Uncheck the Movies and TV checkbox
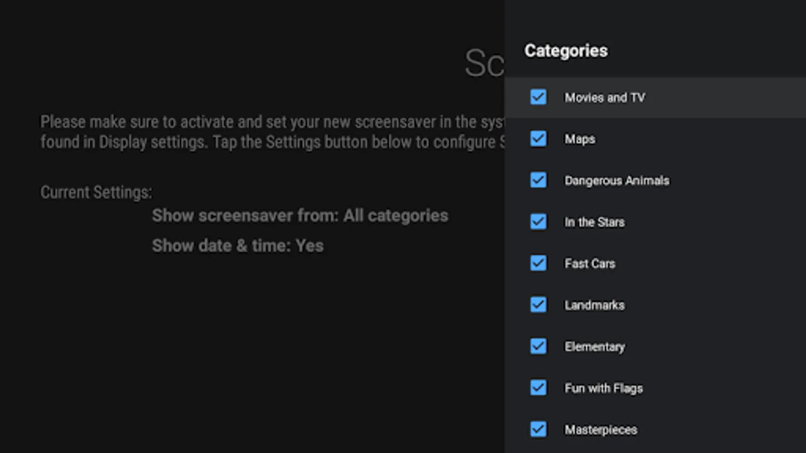 point(538,97)
